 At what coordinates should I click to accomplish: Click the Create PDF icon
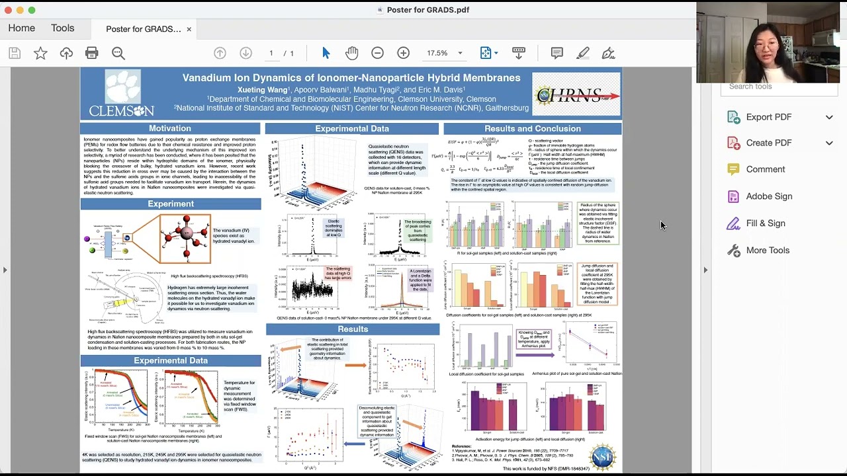click(x=733, y=143)
